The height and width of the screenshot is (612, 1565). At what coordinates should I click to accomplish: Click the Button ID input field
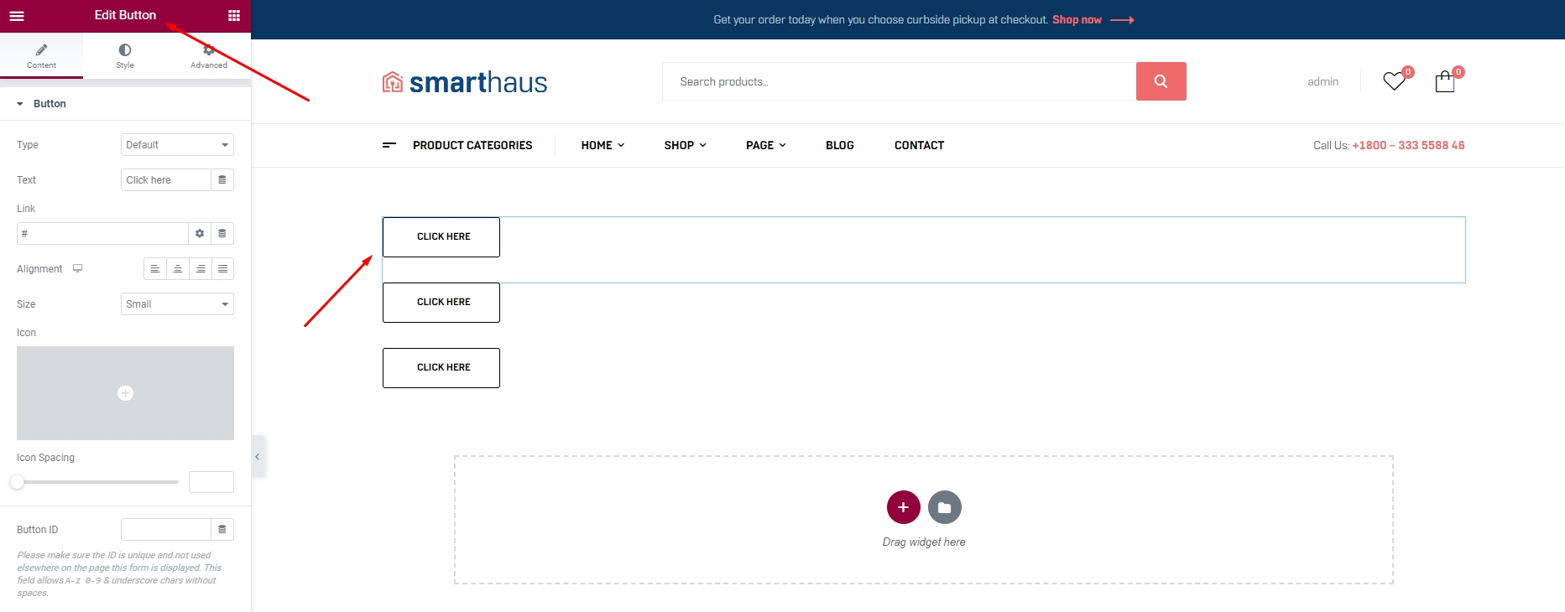(165, 530)
